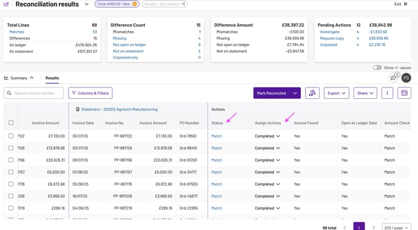The image size is (418, 230).
Task: Select the row checkbox for PP-887156
Action: coord(11,160)
